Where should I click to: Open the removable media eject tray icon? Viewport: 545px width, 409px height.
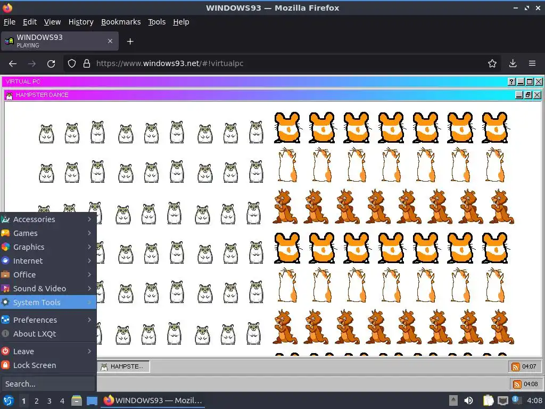[453, 400]
